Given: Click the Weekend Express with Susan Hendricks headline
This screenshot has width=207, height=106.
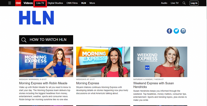Looking at the screenshot, I should [153, 85].
